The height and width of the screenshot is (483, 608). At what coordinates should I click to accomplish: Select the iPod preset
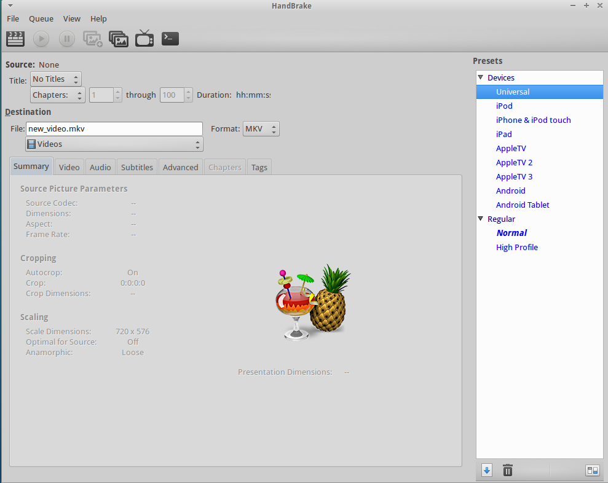539,106
